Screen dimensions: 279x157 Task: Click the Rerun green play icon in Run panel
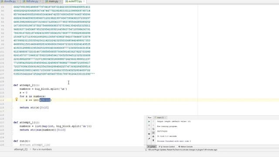pyautogui.click(x=149, y=121)
